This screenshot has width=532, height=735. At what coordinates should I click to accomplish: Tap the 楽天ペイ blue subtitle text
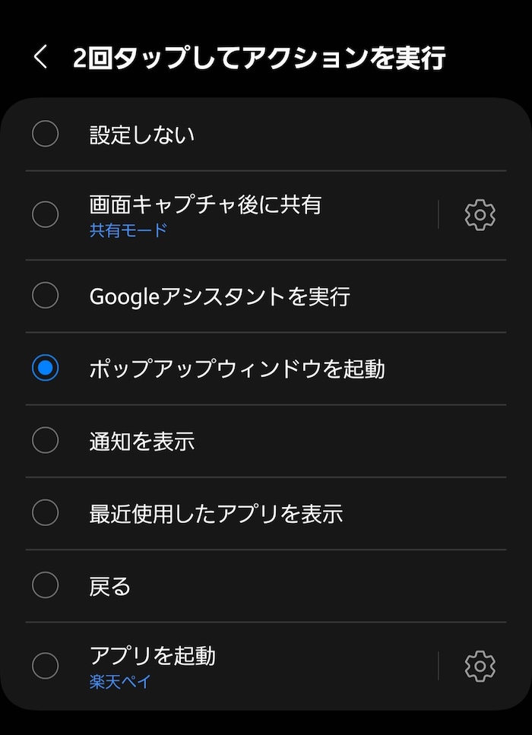tap(120, 682)
